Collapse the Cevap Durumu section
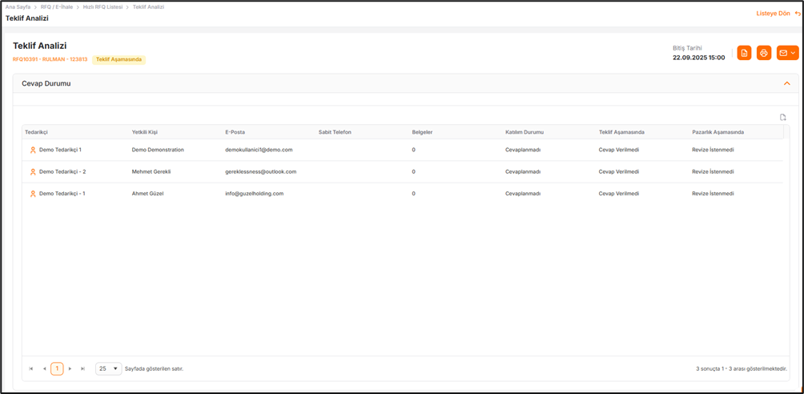Viewport: 804px width, 394px height. 786,83
